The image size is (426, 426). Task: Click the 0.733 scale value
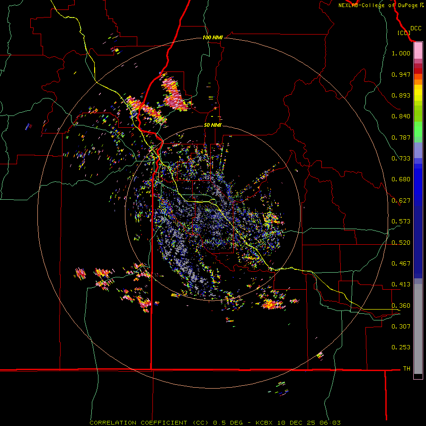[x=401, y=159]
